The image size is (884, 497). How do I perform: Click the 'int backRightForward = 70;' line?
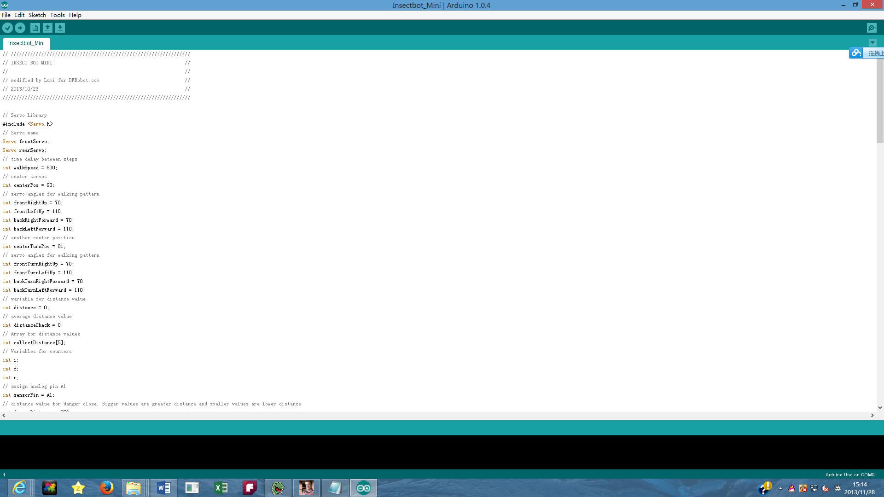38,220
